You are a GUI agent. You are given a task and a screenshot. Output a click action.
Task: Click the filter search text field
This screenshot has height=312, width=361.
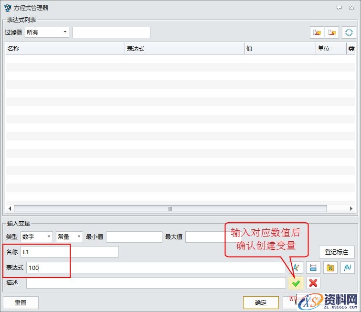pos(111,32)
